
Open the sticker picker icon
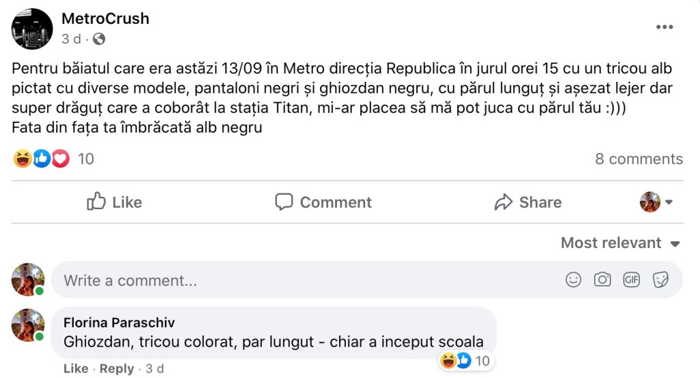660,280
